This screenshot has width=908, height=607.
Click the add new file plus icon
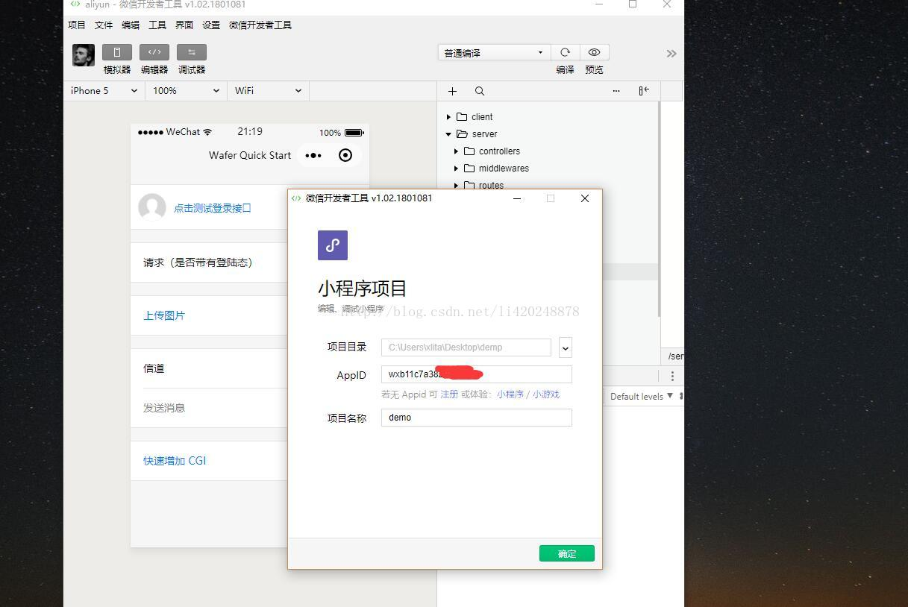tap(452, 91)
